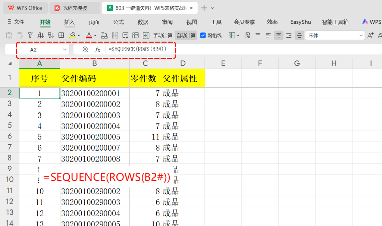Click the merge and wrap cells icon
The height and width of the screenshot is (226, 382).
136,35
